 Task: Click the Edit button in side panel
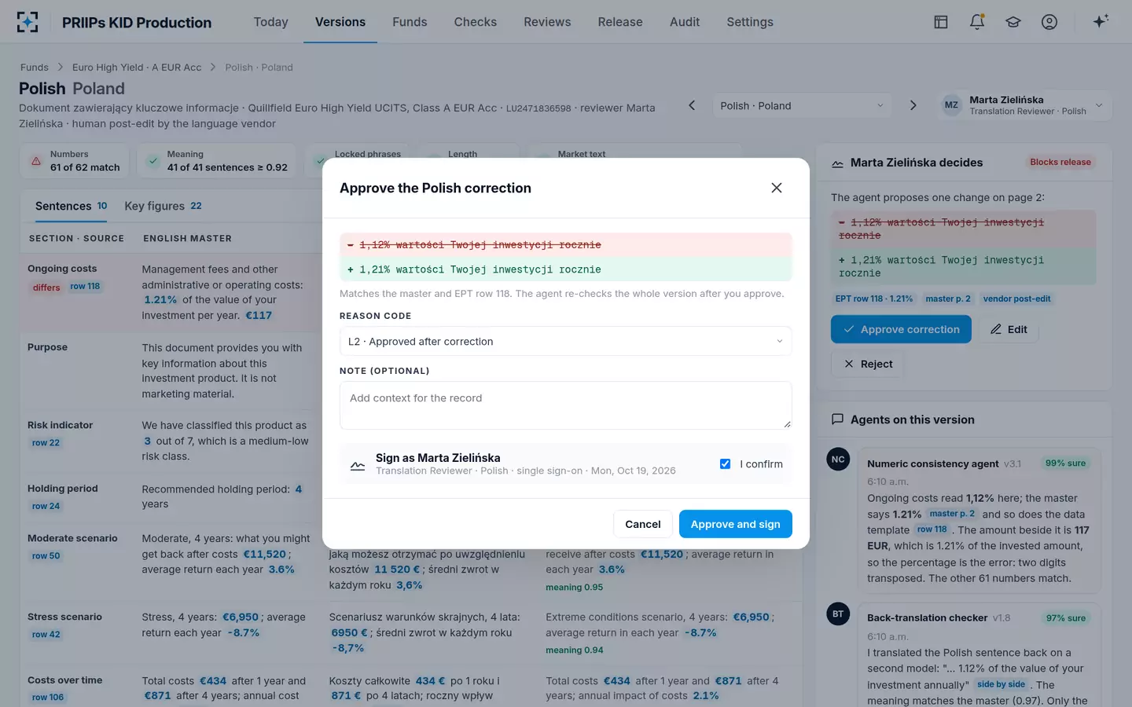pyautogui.click(x=1009, y=329)
